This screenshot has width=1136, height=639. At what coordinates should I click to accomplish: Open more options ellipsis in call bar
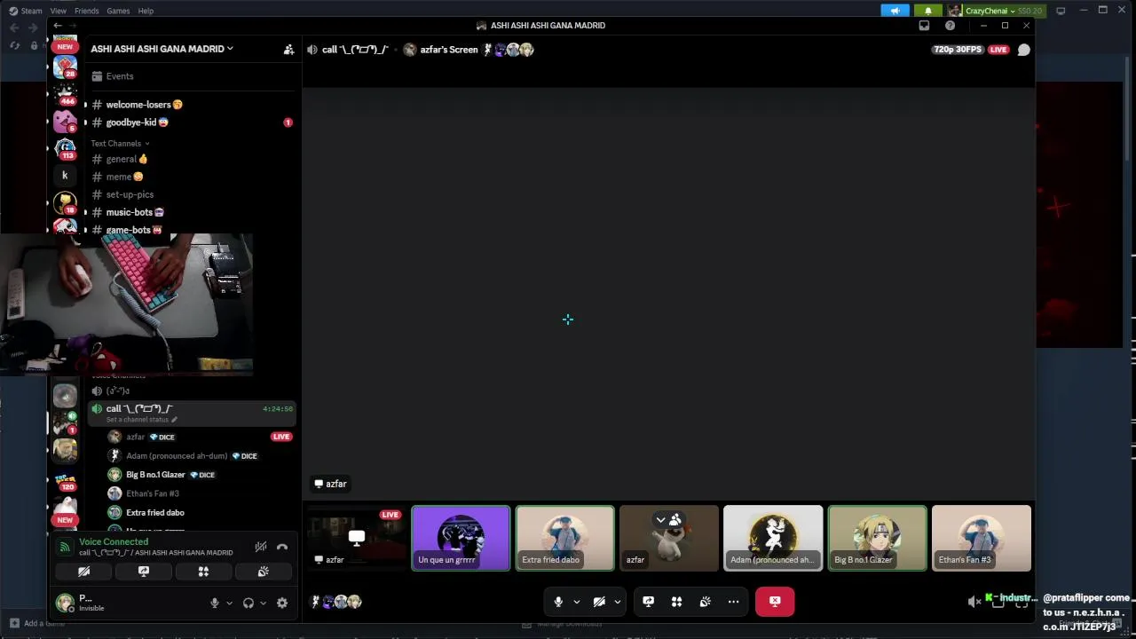click(x=733, y=602)
